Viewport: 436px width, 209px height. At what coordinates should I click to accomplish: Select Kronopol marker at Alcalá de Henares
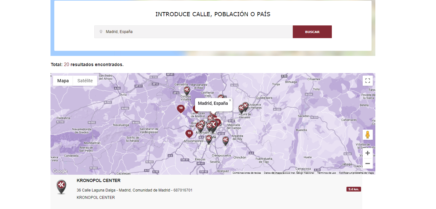click(x=241, y=109)
